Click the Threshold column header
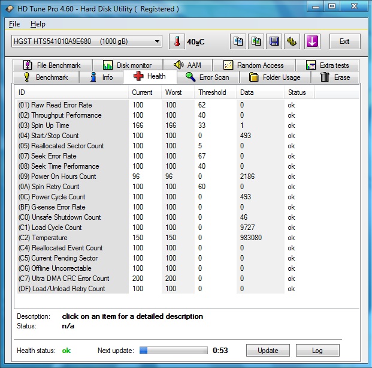The width and height of the screenshot is (372, 368). point(216,92)
